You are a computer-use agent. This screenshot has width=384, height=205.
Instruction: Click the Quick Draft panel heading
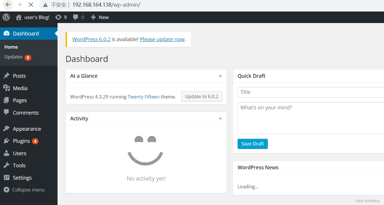[x=251, y=76]
